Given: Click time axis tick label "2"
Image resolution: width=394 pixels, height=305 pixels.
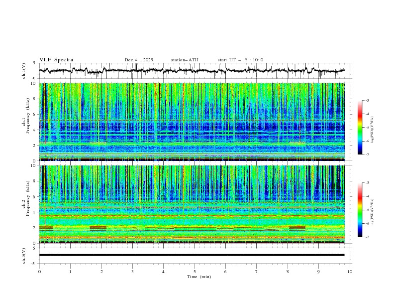Looking at the screenshot, I should [101, 272].
